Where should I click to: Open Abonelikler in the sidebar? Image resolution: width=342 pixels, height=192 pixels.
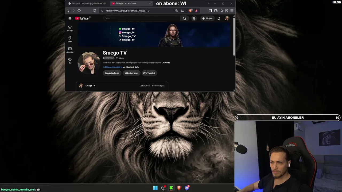(x=70, y=50)
